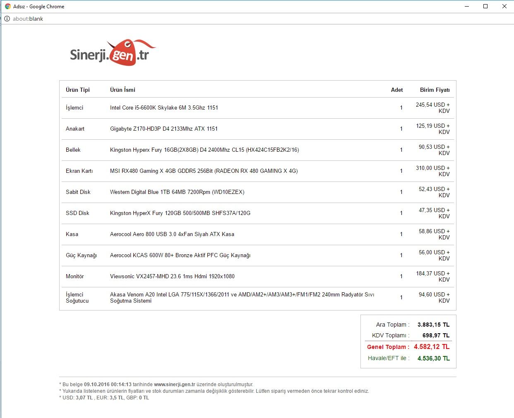The height and width of the screenshot is (418, 514).
Task: Click 'Kasa' product type cell
Action: [72, 234]
